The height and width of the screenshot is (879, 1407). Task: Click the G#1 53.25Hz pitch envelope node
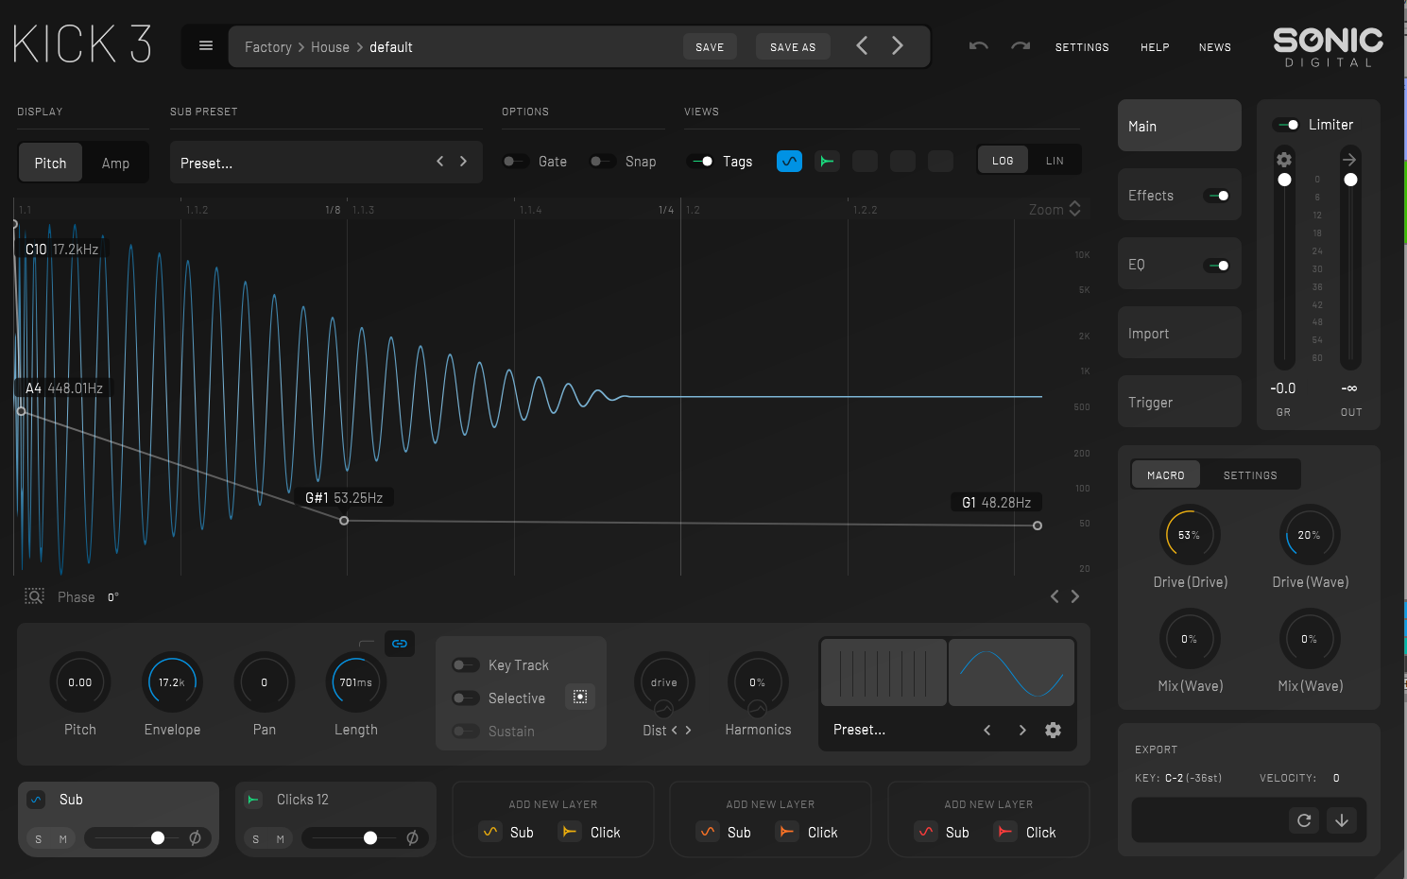click(x=344, y=521)
